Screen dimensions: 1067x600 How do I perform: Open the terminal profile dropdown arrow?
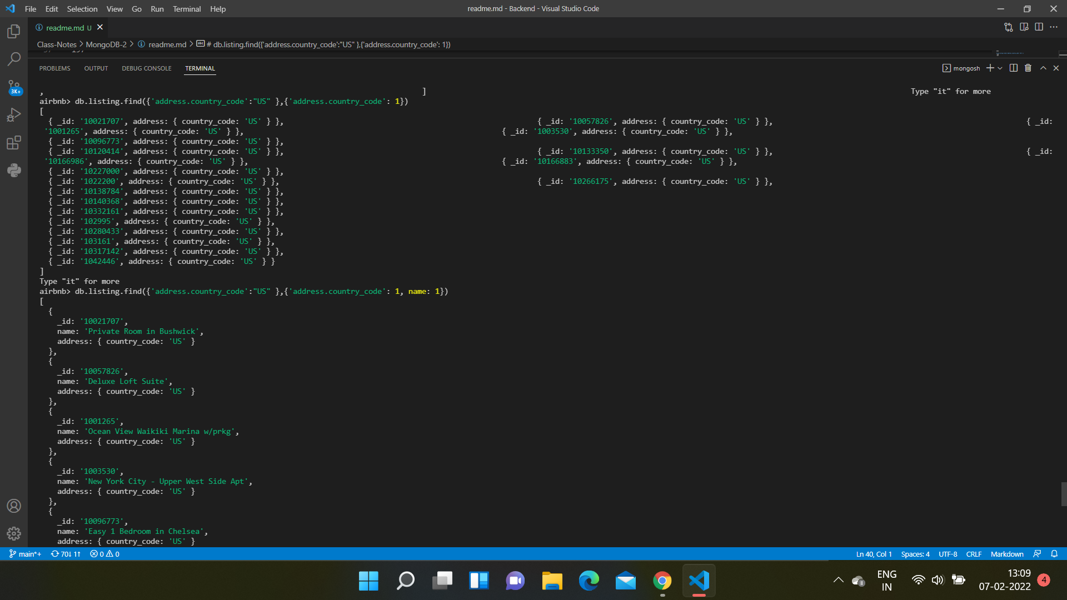(x=1000, y=68)
